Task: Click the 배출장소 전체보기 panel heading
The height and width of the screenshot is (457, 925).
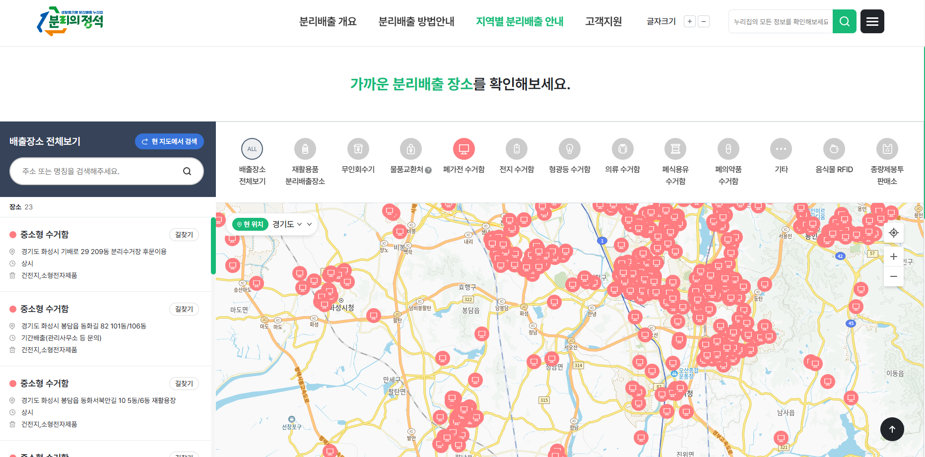Action: pos(45,141)
